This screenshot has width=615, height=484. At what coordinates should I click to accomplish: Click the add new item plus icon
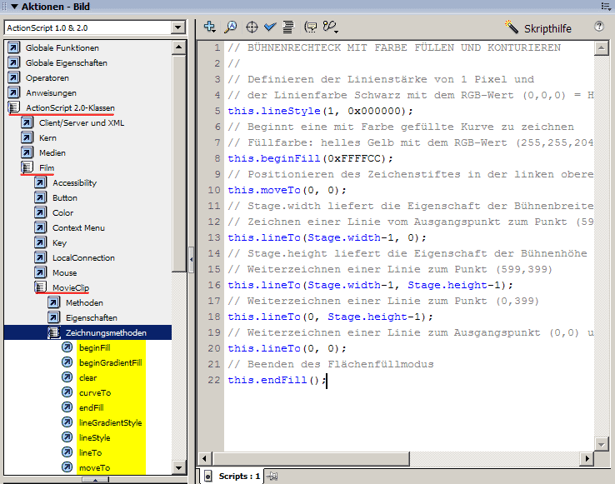tap(209, 27)
